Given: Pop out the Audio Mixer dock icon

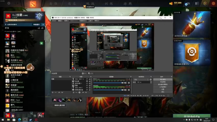Looking at the screenshot, I should (x=131, y=77).
